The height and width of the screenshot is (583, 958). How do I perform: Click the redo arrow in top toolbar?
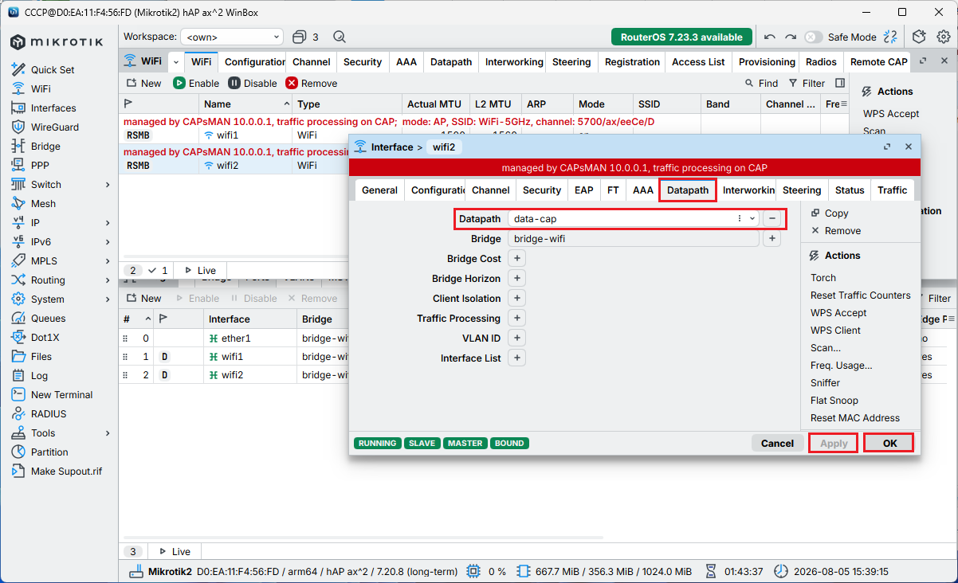[x=791, y=37]
